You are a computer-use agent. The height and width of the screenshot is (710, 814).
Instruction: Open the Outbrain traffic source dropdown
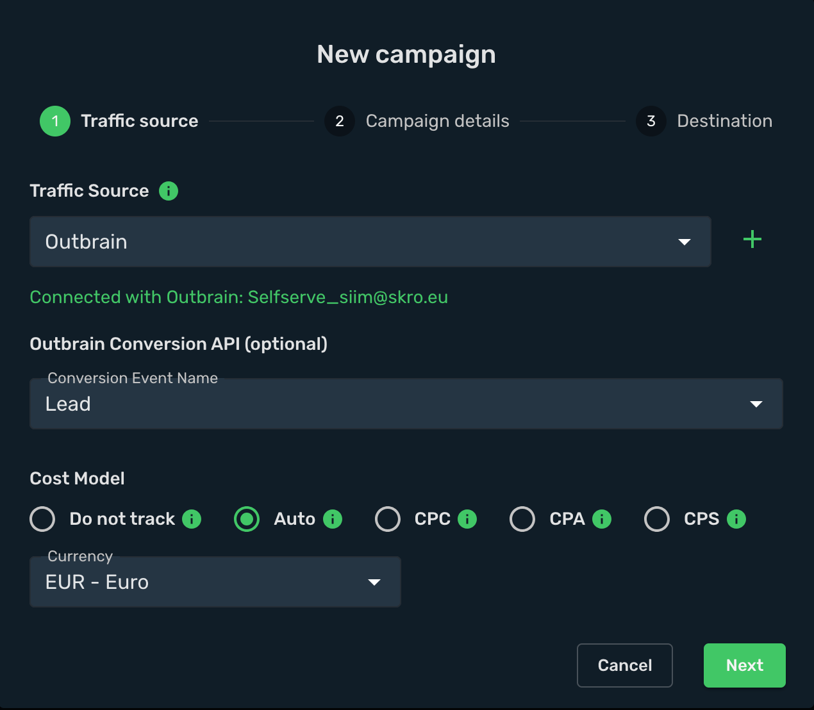370,242
